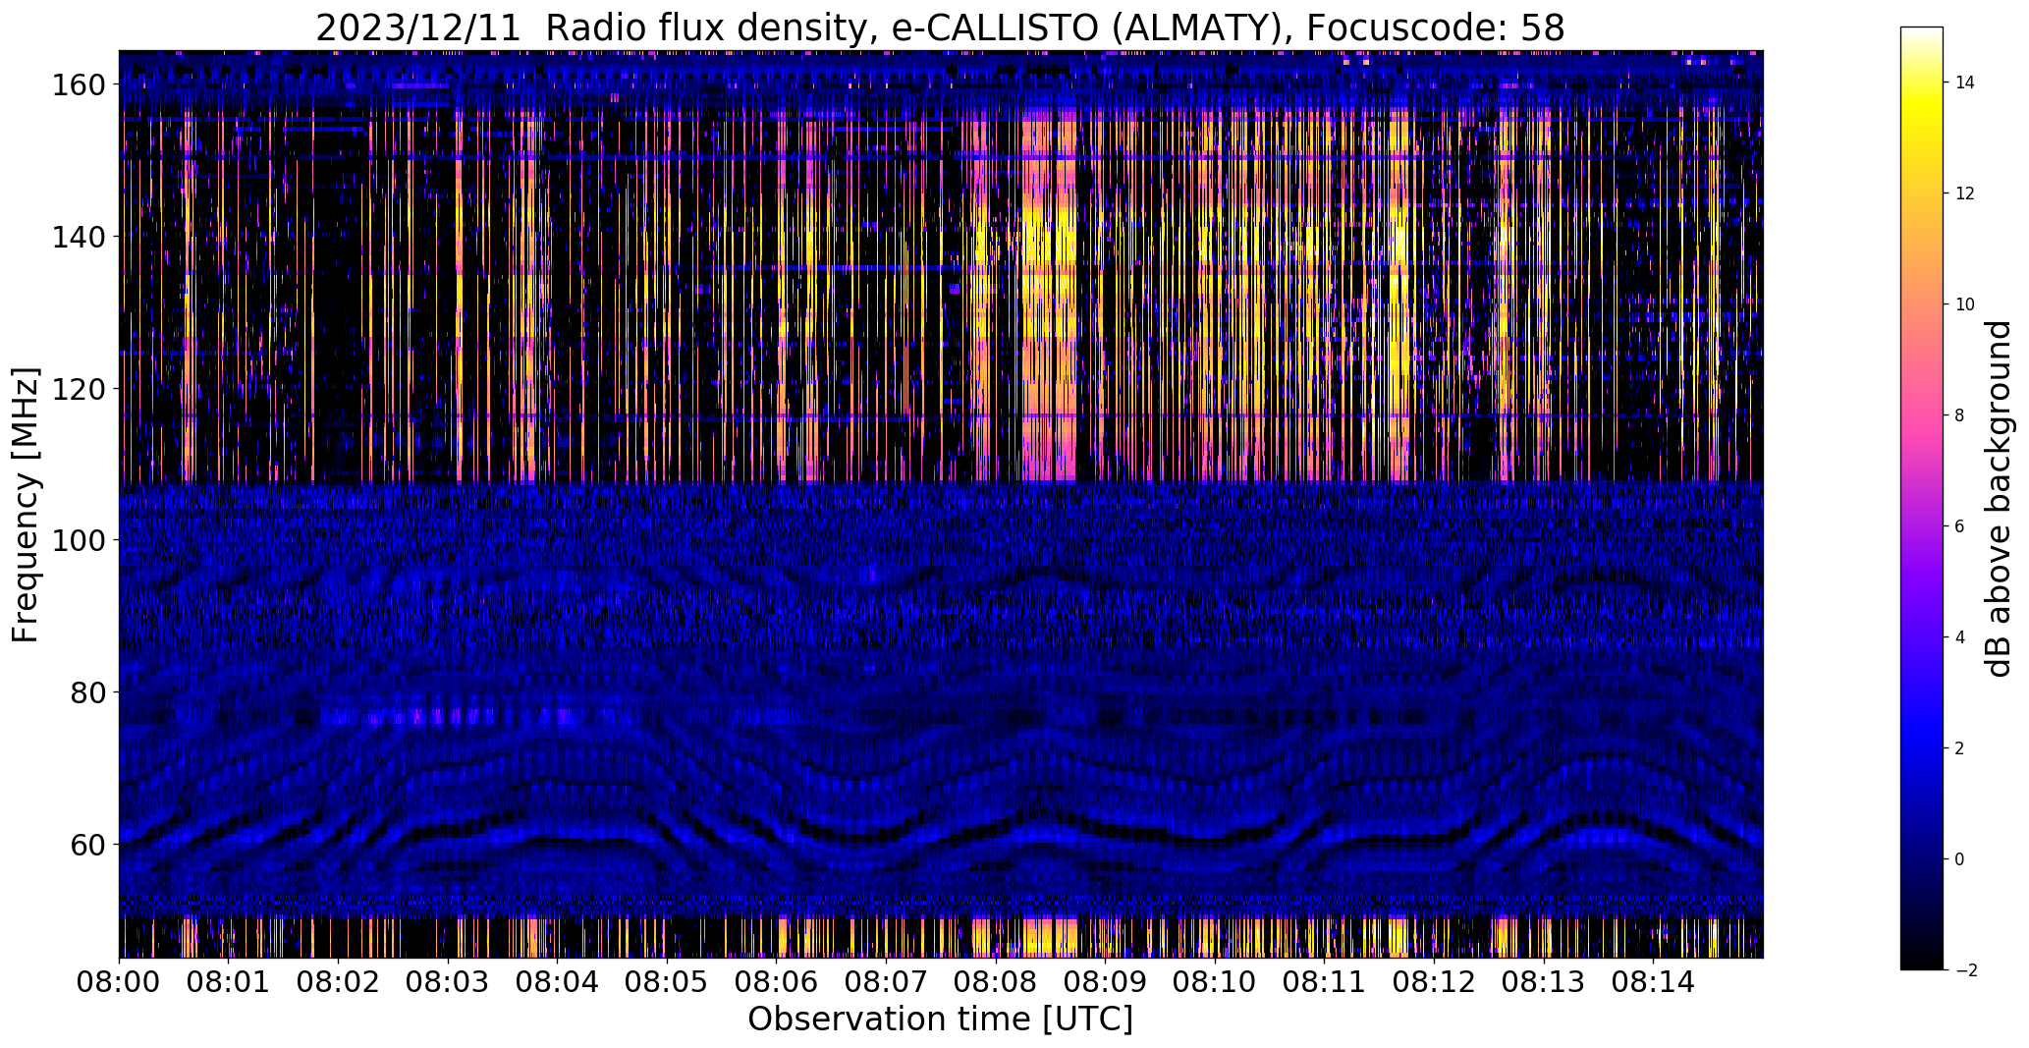This screenshot has width=2029, height=1048.
Task: Click the colorbar value 12
Action: (1965, 193)
